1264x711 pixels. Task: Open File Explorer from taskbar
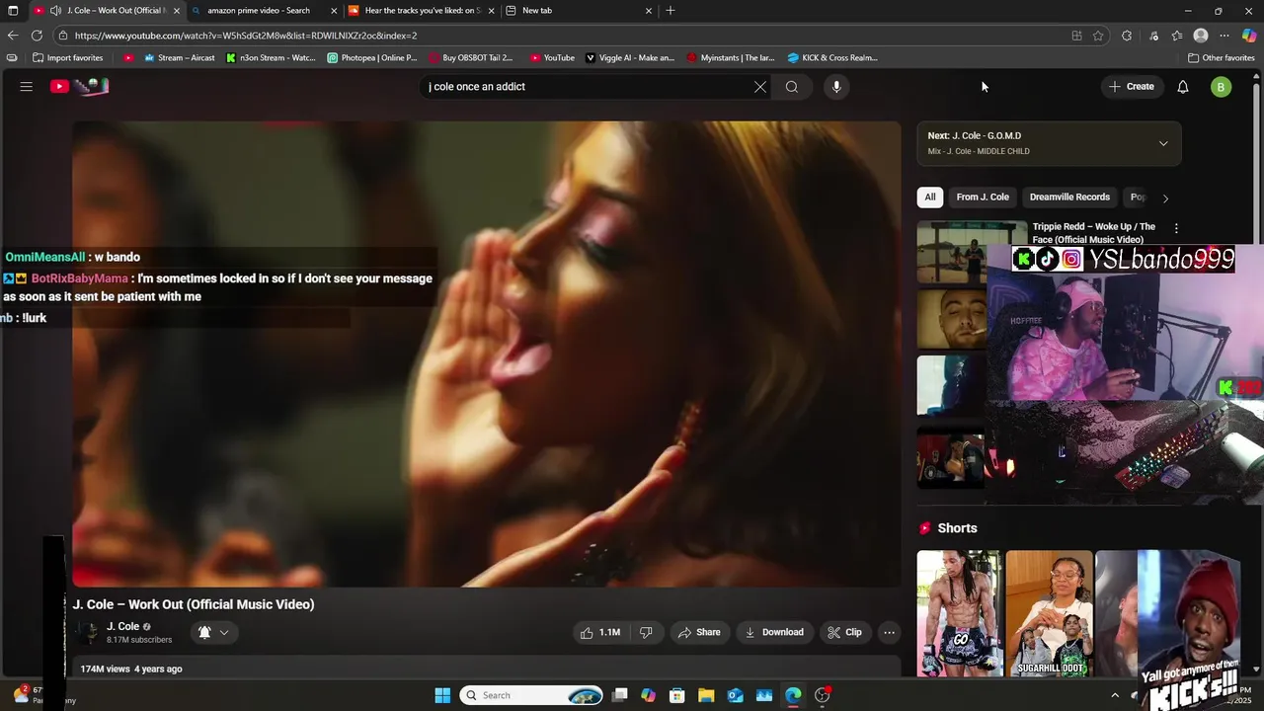(x=706, y=695)
